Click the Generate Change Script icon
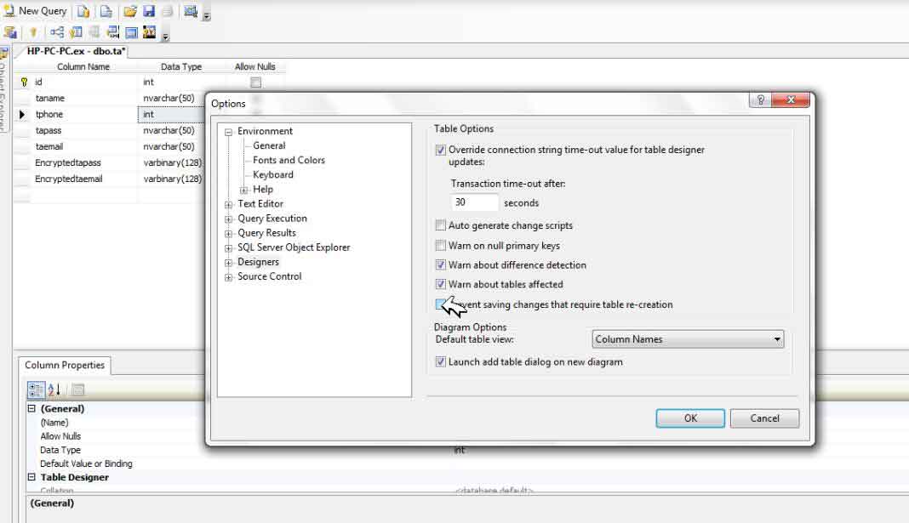909x523 pixels. (x=10, y=33)
